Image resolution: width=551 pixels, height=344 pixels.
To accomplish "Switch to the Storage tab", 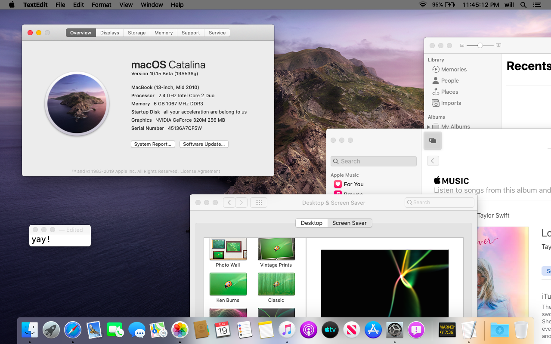I will point(137,33).
